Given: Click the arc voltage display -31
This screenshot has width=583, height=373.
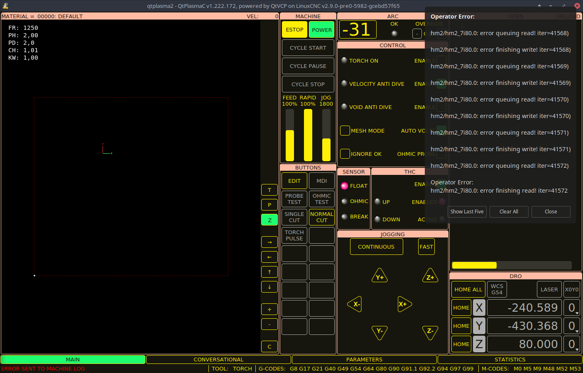Looking at the screenshot, I should [358, 29].
